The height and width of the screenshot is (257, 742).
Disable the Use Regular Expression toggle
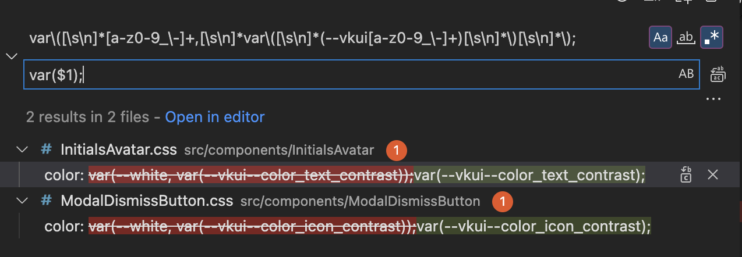pos(712,38)
